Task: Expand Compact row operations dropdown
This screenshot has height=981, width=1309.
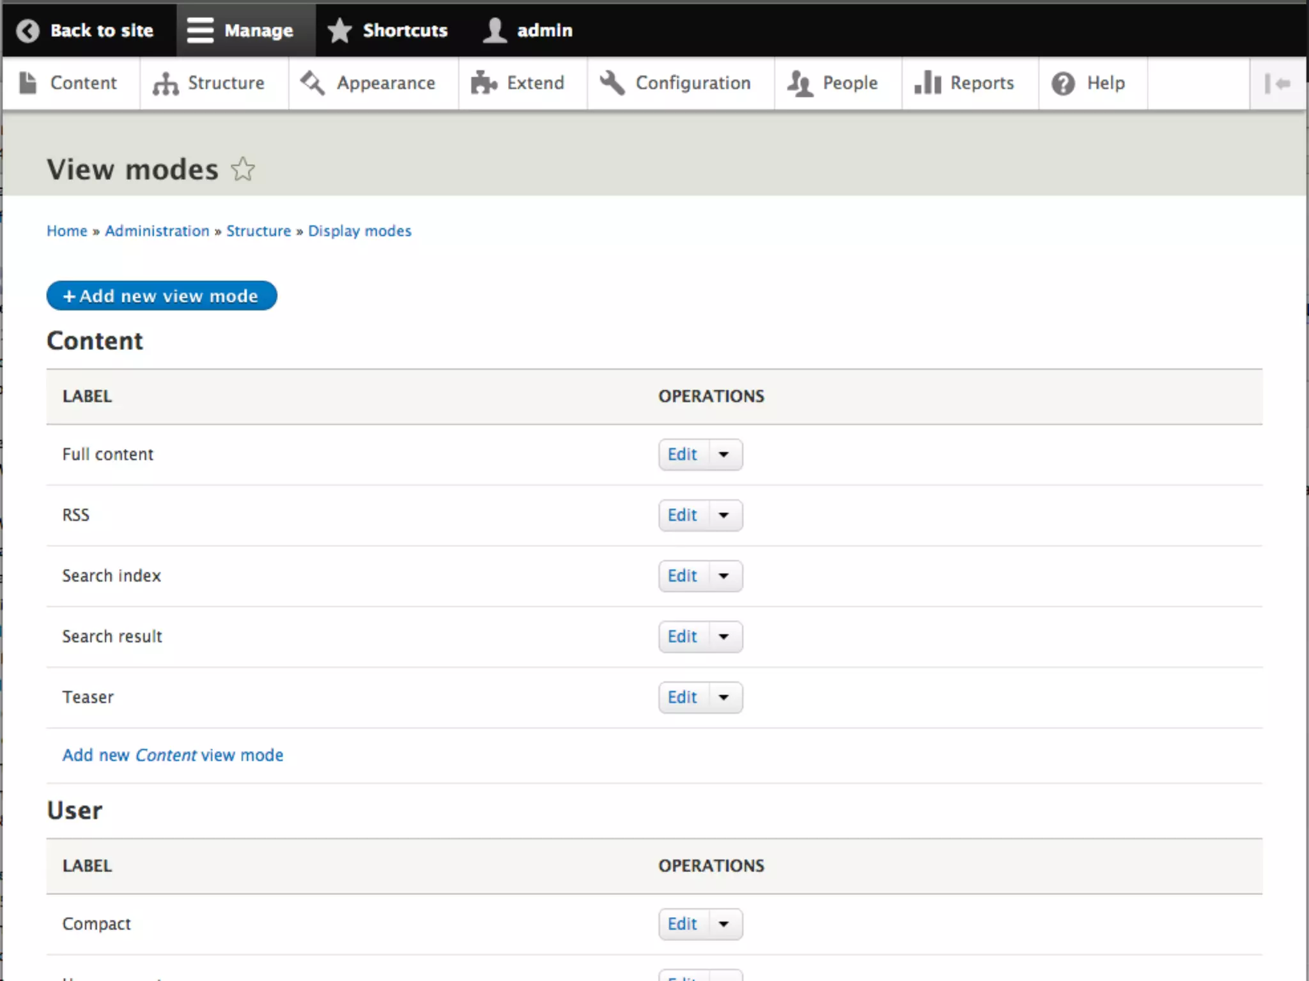Action: pyautogui.click(x=724, y=924)
